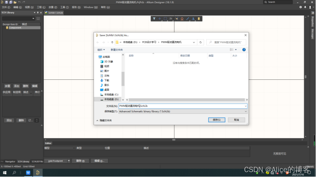316x177 pixels.
Task: Select the Align tool in active bar
Action: pos(171,19)
